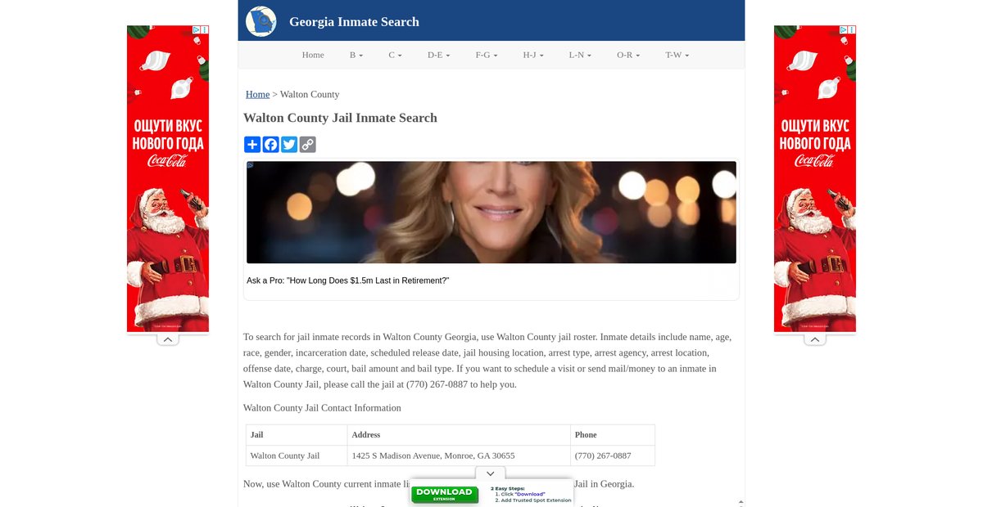Open the blue plus Share icon

(252, 145)
